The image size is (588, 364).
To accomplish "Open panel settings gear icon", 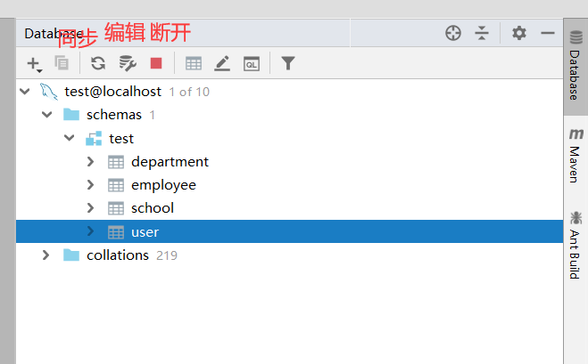I will (x=519, y=33).
